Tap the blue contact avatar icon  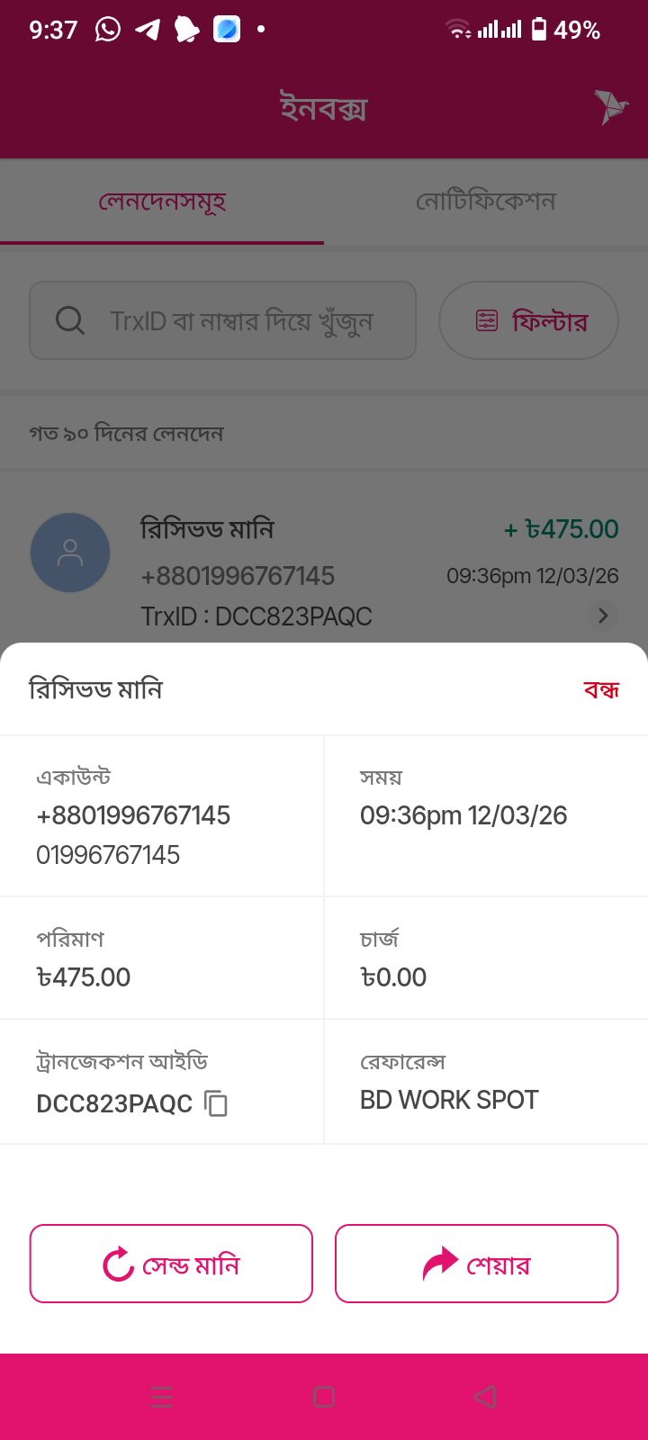tap(70, 553)
